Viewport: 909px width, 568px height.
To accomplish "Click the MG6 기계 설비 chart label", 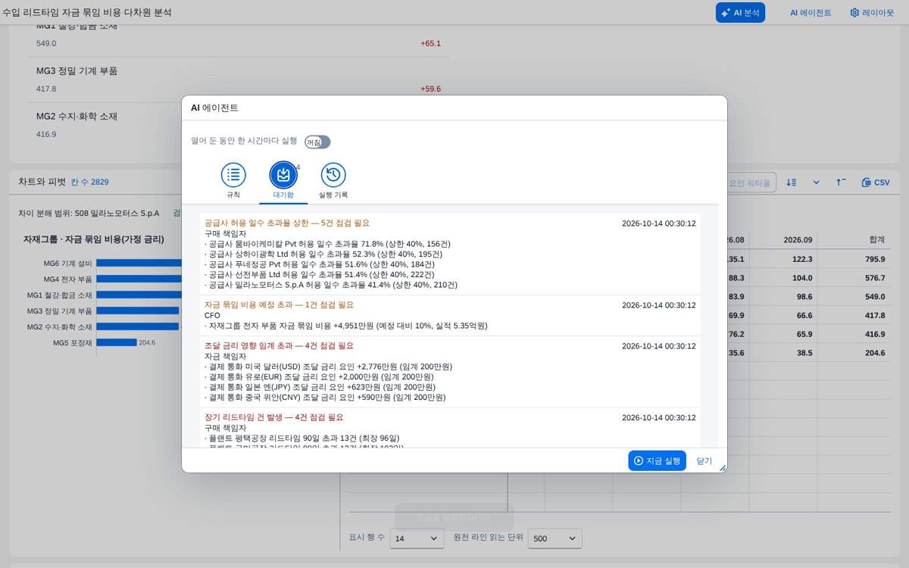I will [x=67, y=263].
